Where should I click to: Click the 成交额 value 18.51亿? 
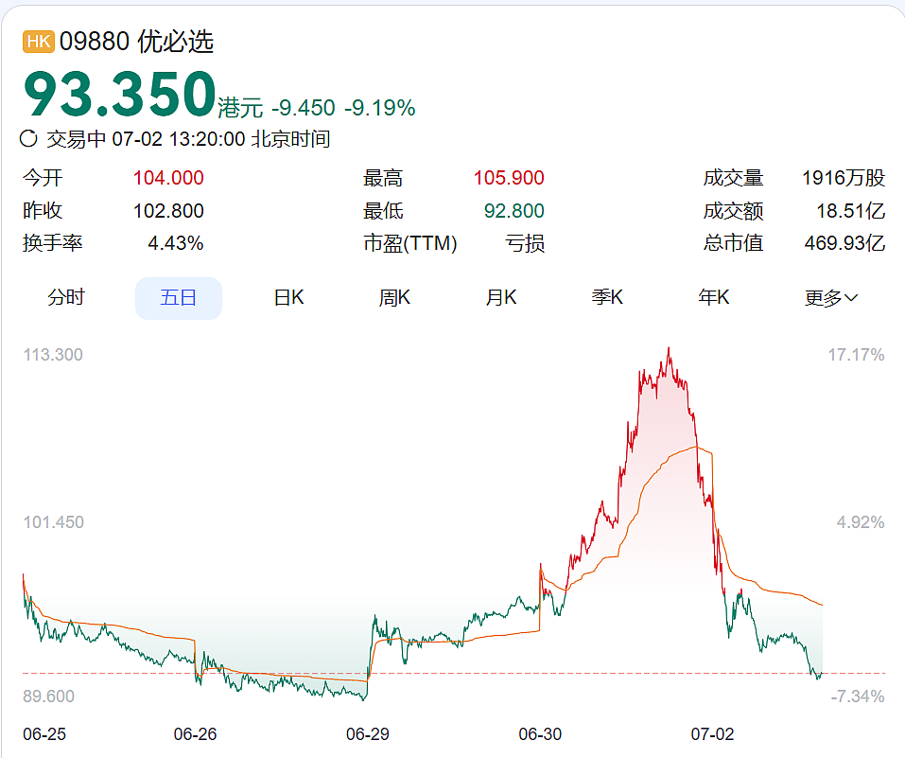click(851, 211)
